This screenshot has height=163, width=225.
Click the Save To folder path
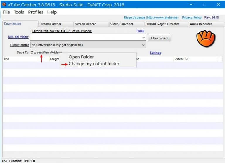pos(46,53)
